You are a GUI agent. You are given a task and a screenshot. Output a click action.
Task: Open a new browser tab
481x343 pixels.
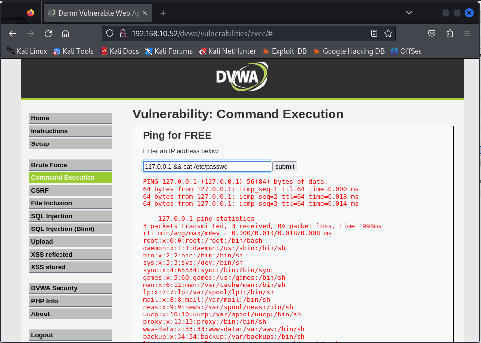click(163, 13)
